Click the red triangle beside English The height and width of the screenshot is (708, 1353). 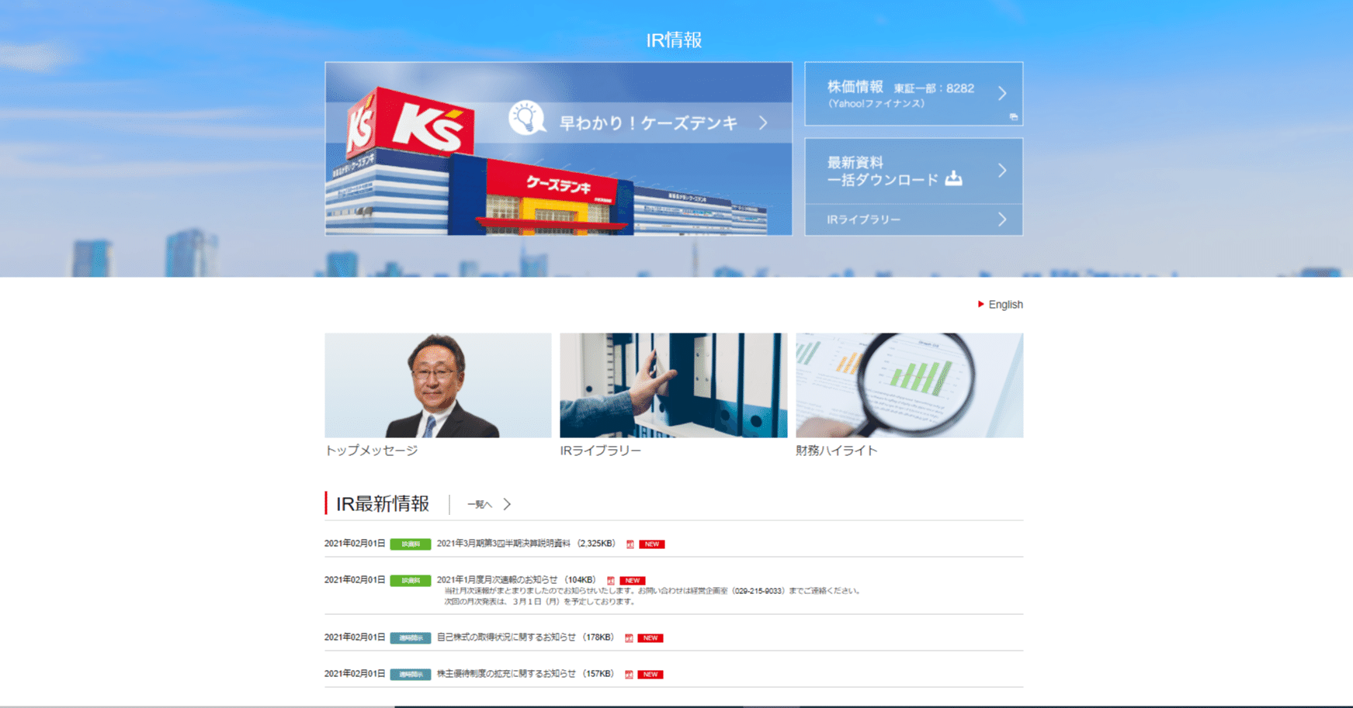[981, 304]
